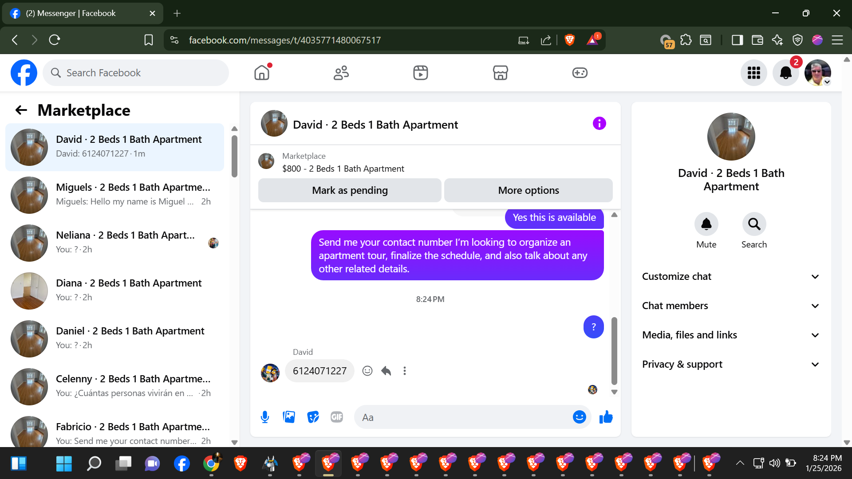852x479 pixels.
Task: Attach a photo or file
Action: point(289,417)
